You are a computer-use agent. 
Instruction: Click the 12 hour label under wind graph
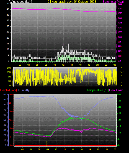coord(63,65)
